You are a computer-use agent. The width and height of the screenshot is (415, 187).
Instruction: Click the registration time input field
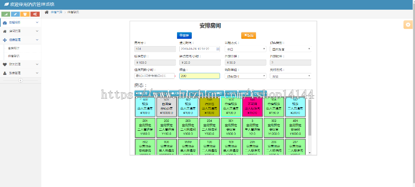[x=200, y=49]
